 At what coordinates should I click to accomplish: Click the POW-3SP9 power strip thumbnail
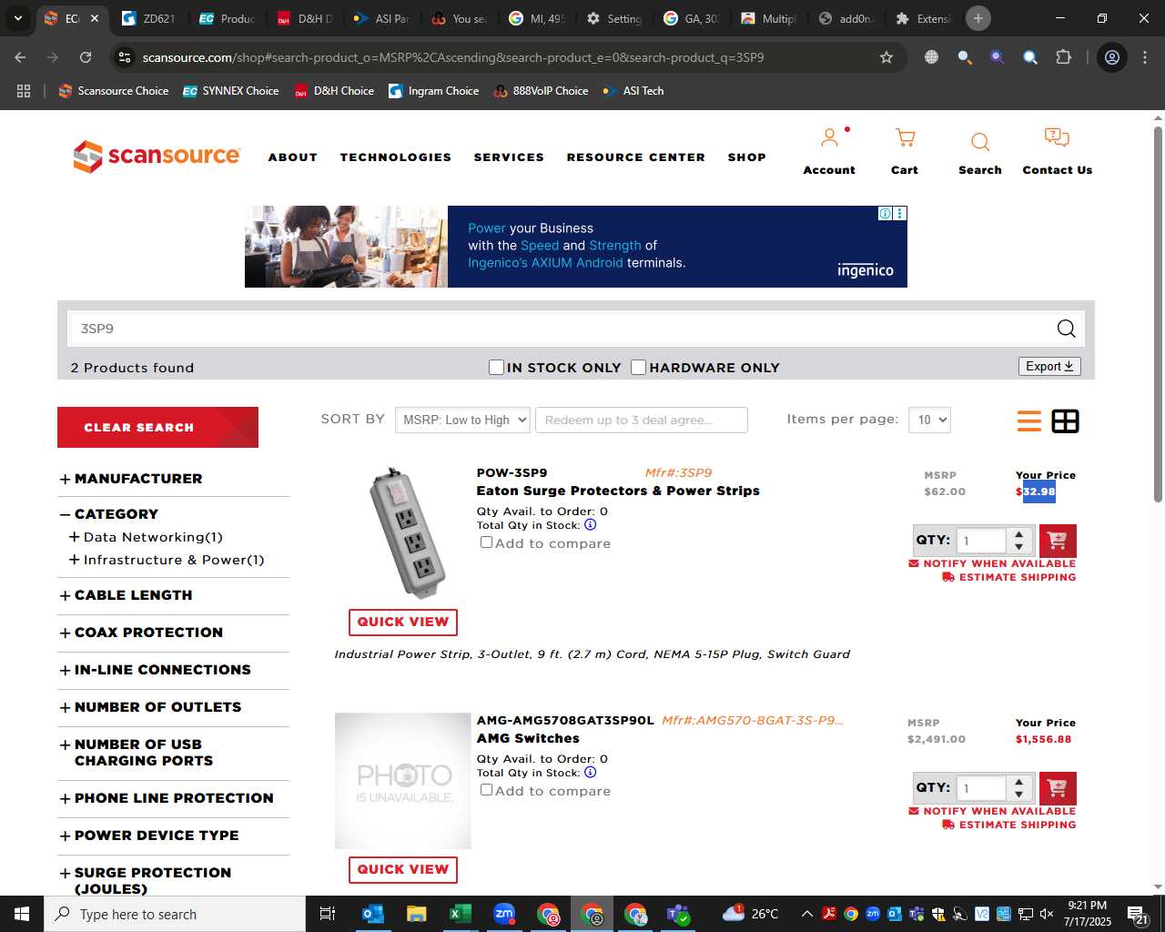[407, 533]
